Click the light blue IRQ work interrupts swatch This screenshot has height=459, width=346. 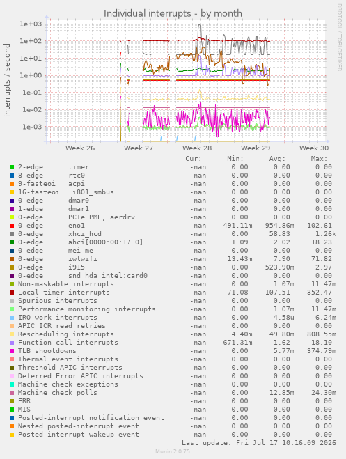[12, 318]
